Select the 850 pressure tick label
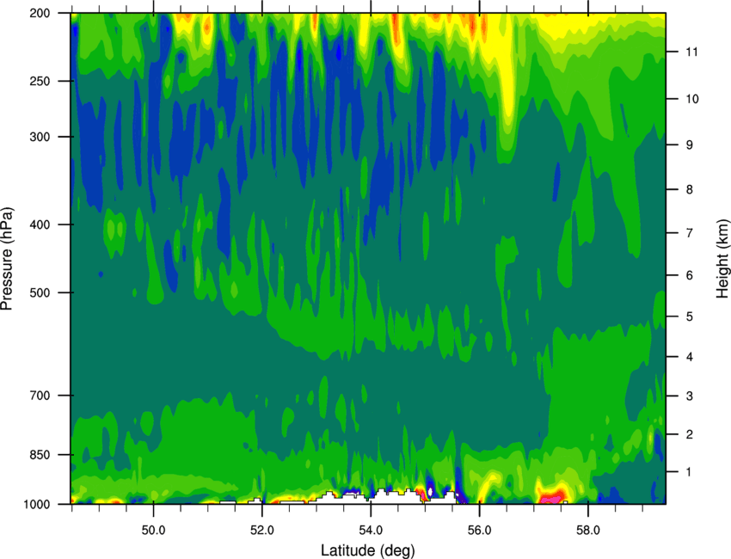 coord(40,455)
